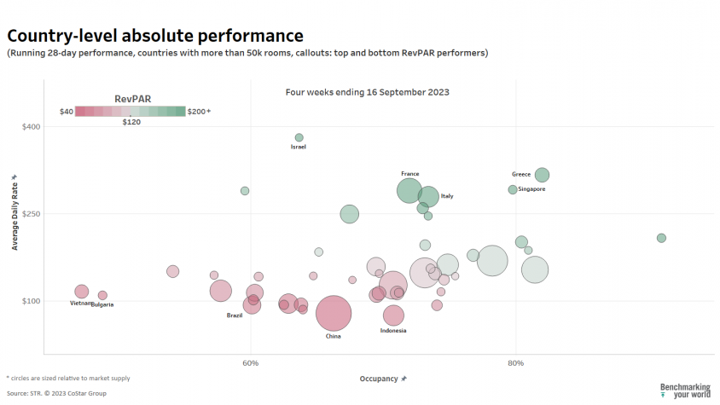720x405 pixels.
Task: Click the Italy bubble
Action: 428,196
